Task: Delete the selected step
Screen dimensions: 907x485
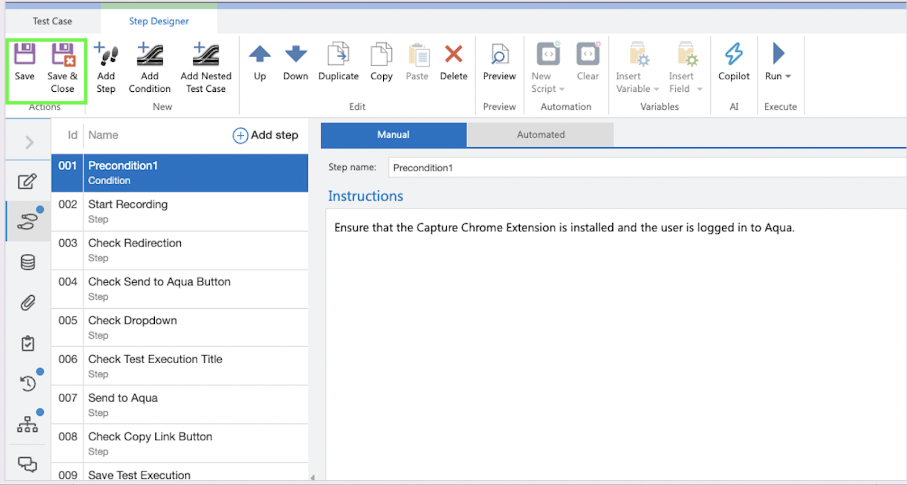Action: click(x=453, y=56)
